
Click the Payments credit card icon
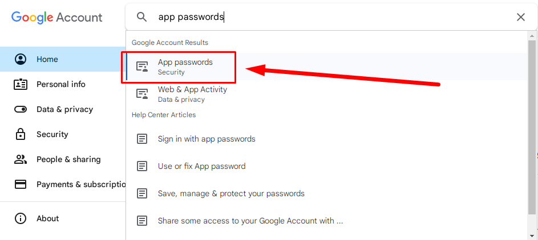21,184
